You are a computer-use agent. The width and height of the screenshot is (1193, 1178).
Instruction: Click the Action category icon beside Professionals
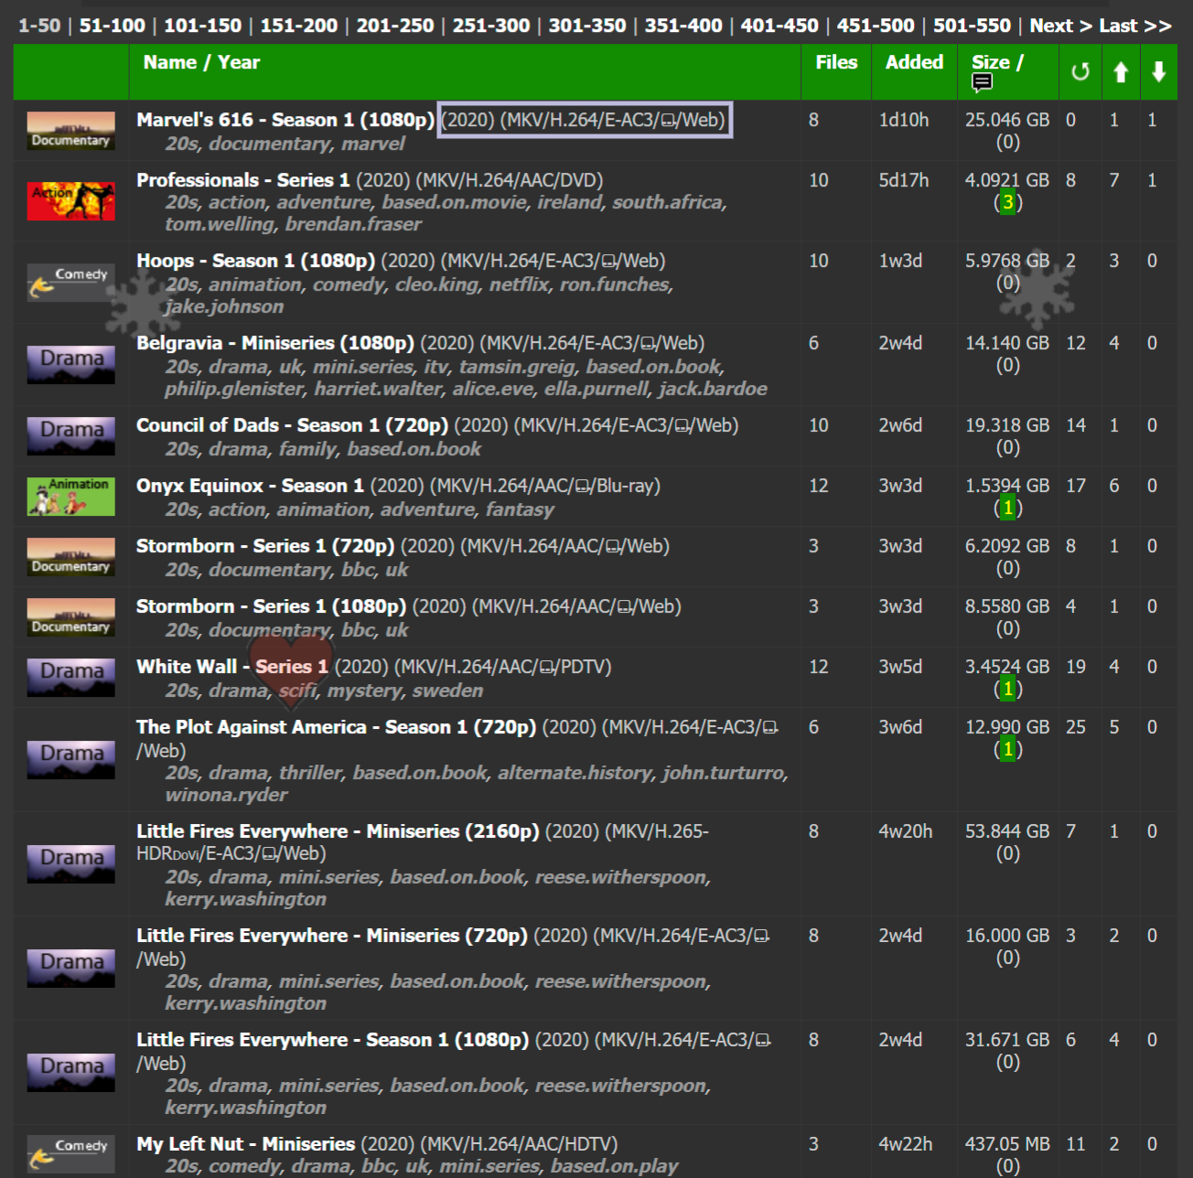(x=70, y=201)
